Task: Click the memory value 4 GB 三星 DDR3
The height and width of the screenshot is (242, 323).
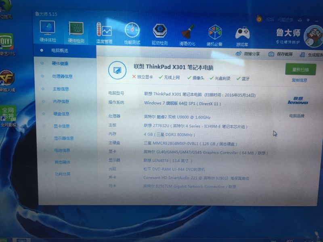Action: point(169,134)
